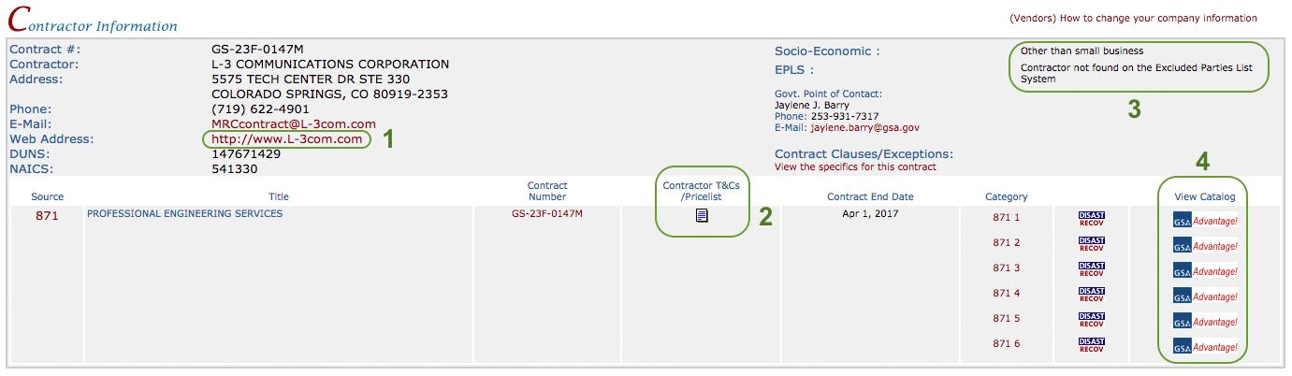The image size is (1292, 376).
Task: Click GSA Advantage icon in 871 6 row
Action: tap(1205, 347)
